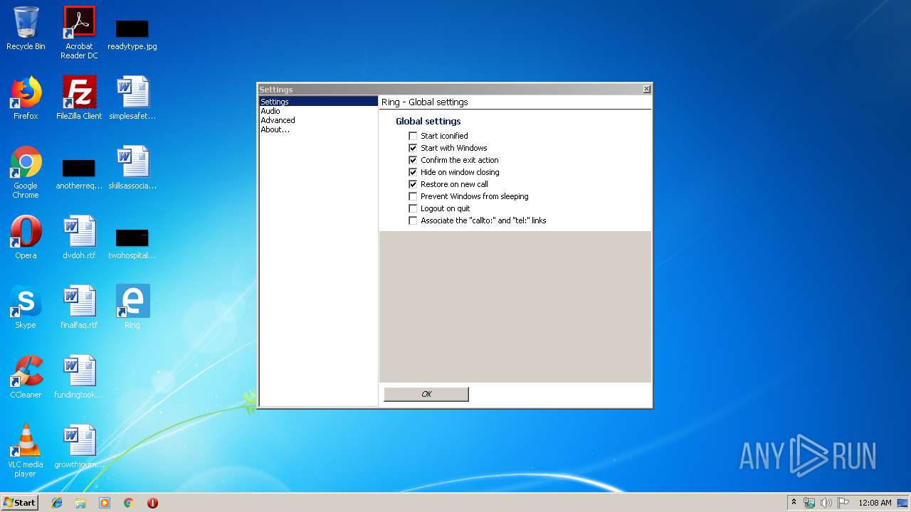Close the Settings dialog window
Viewport: 911px width, 512px height.
(646, 89)
